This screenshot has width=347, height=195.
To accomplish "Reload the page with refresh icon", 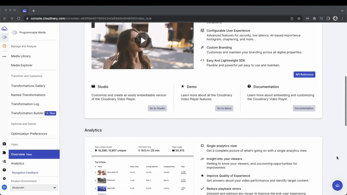I will [x=19, y=18].
